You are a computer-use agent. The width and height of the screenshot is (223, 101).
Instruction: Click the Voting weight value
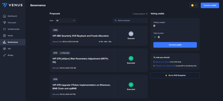tap(154, 26)
